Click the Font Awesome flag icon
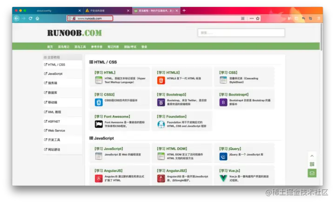 (99, 124)
